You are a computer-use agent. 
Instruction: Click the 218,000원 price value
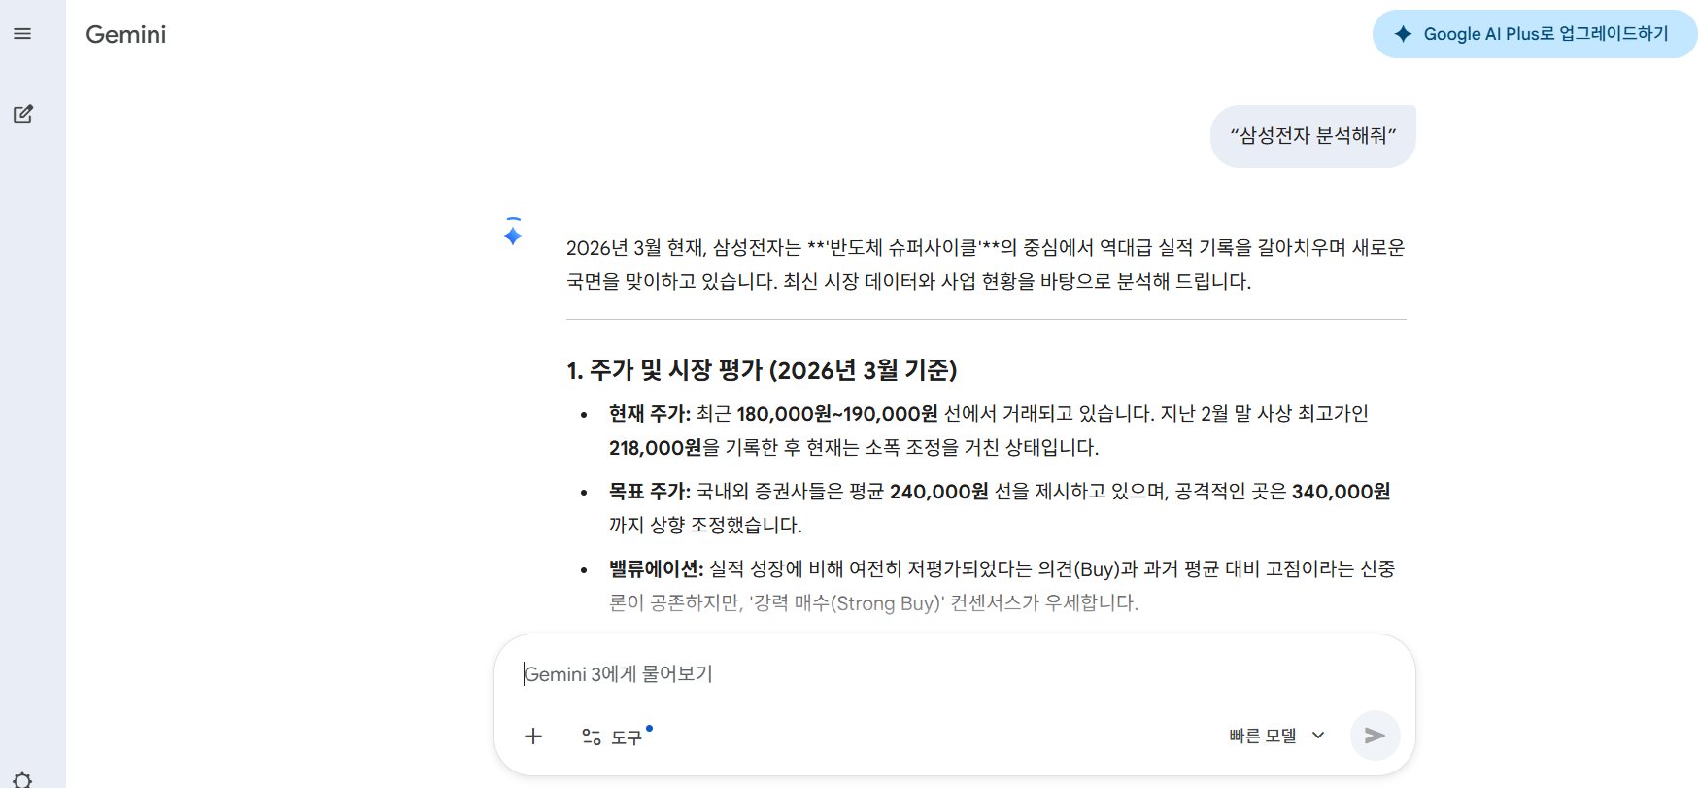(656, 448)
